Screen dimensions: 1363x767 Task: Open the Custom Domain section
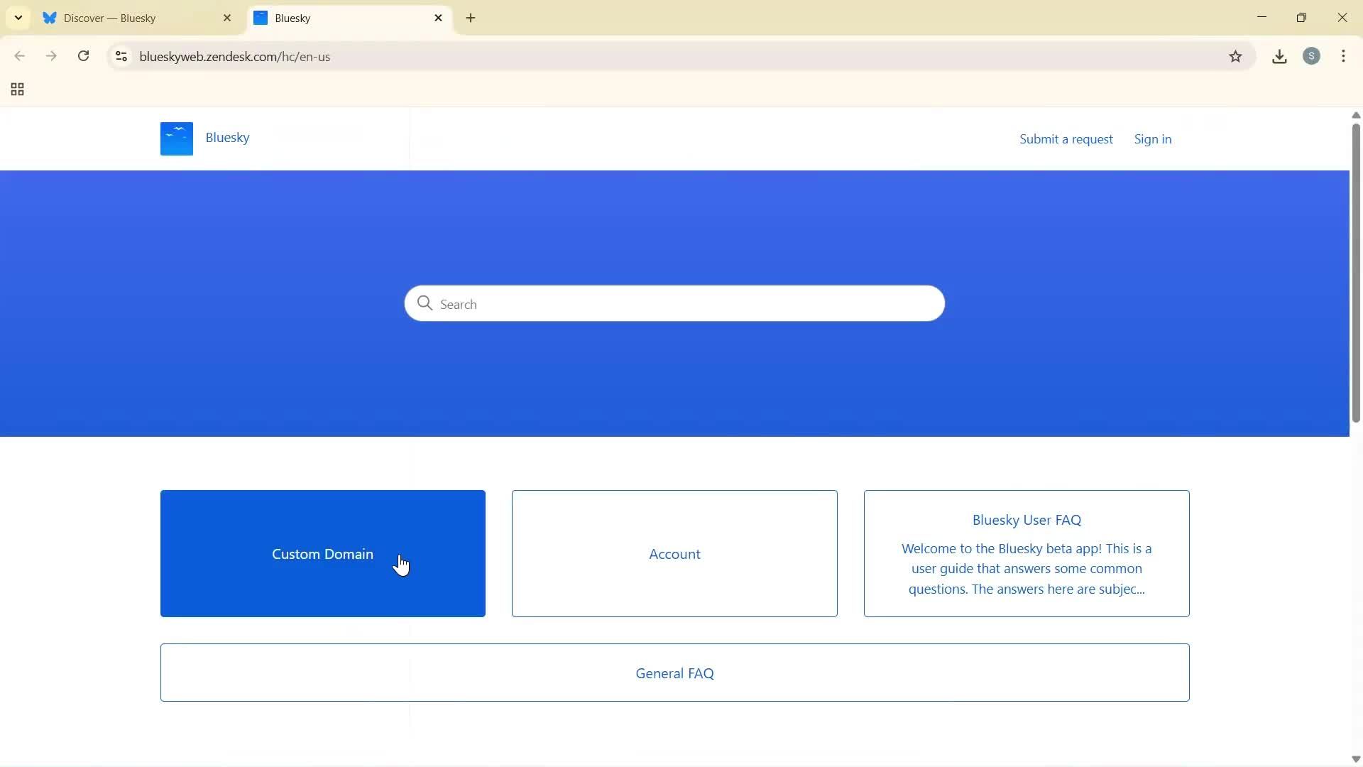(x=322, y=554)
